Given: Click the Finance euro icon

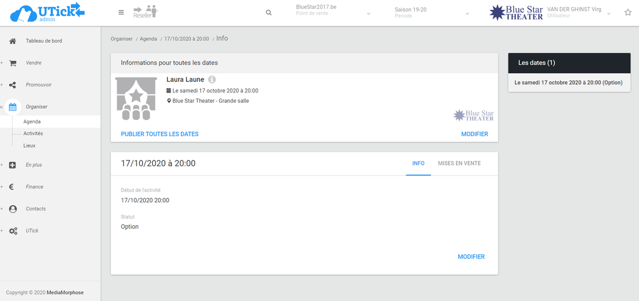Looking at the screenshot, I should 13,187.
